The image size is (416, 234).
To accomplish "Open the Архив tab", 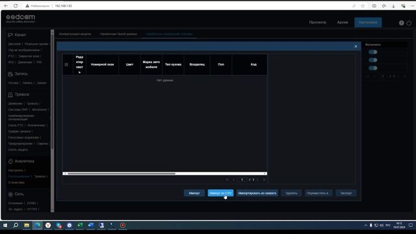I will coord(343,22).
